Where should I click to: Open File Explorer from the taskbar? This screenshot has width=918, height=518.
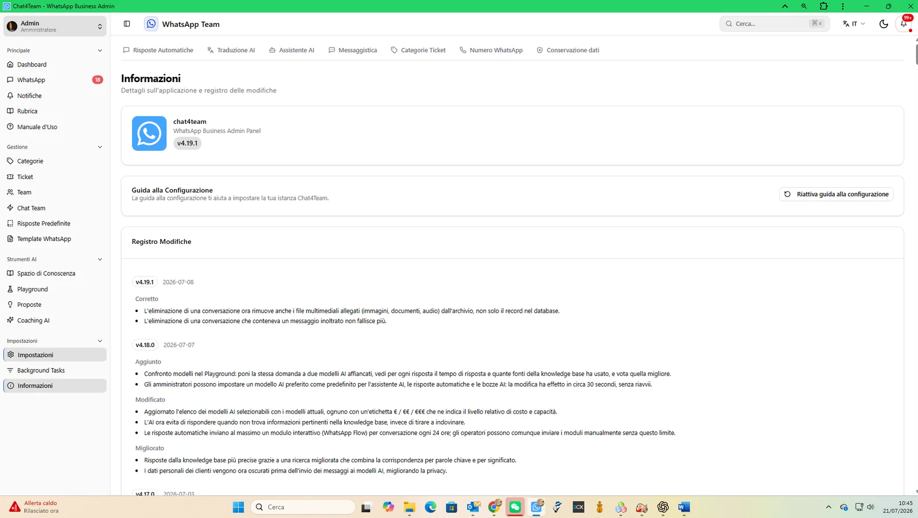(x=409, y=507)
